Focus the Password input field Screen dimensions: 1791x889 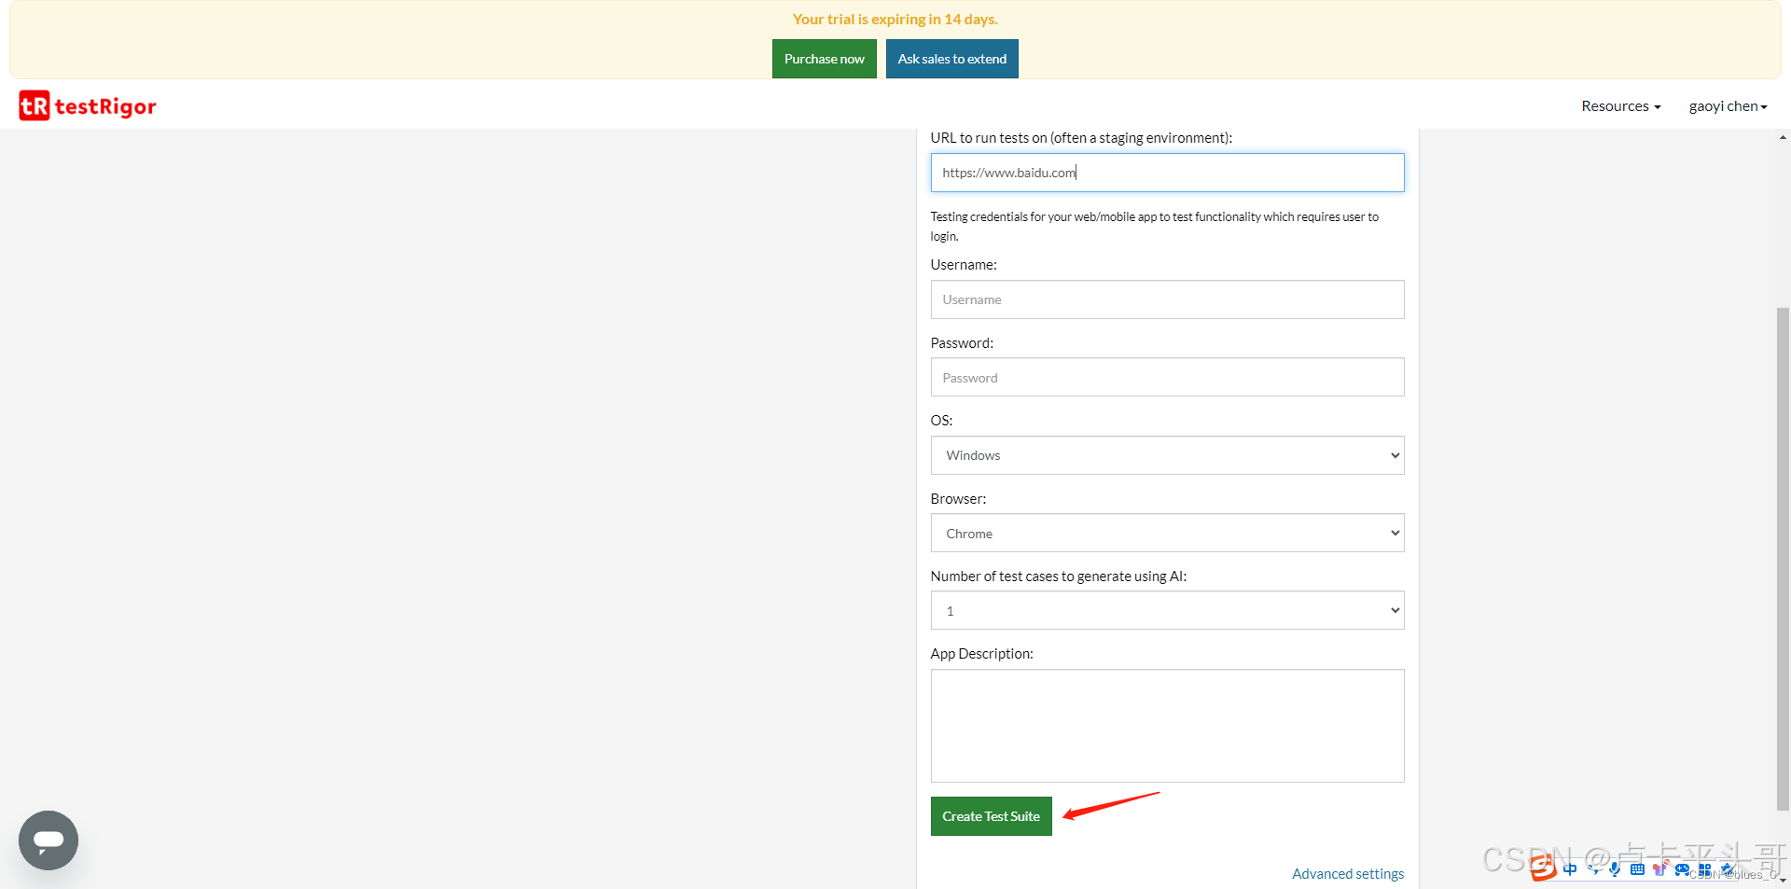(x=1167, y=377)
